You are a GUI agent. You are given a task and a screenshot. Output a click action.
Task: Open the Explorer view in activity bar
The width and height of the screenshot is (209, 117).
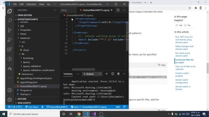(x=9, y=11)
